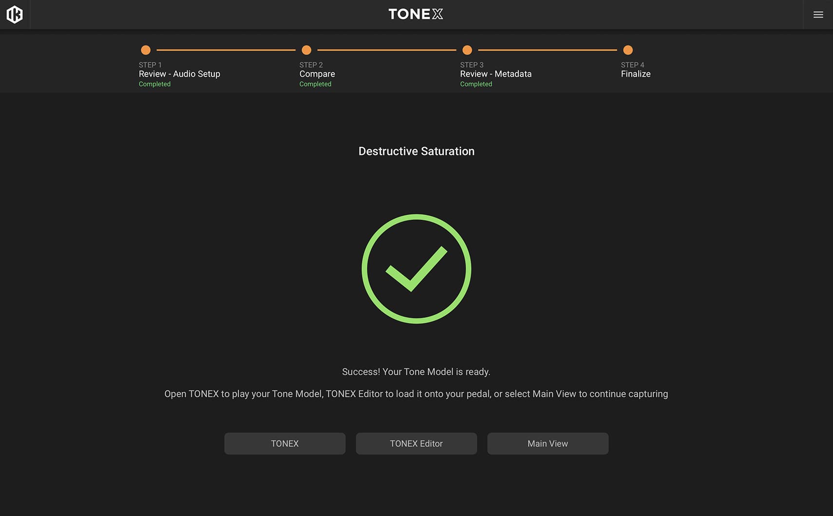
Task: Click the Destructive Saturation model name
Action: (x=416, y=151)
